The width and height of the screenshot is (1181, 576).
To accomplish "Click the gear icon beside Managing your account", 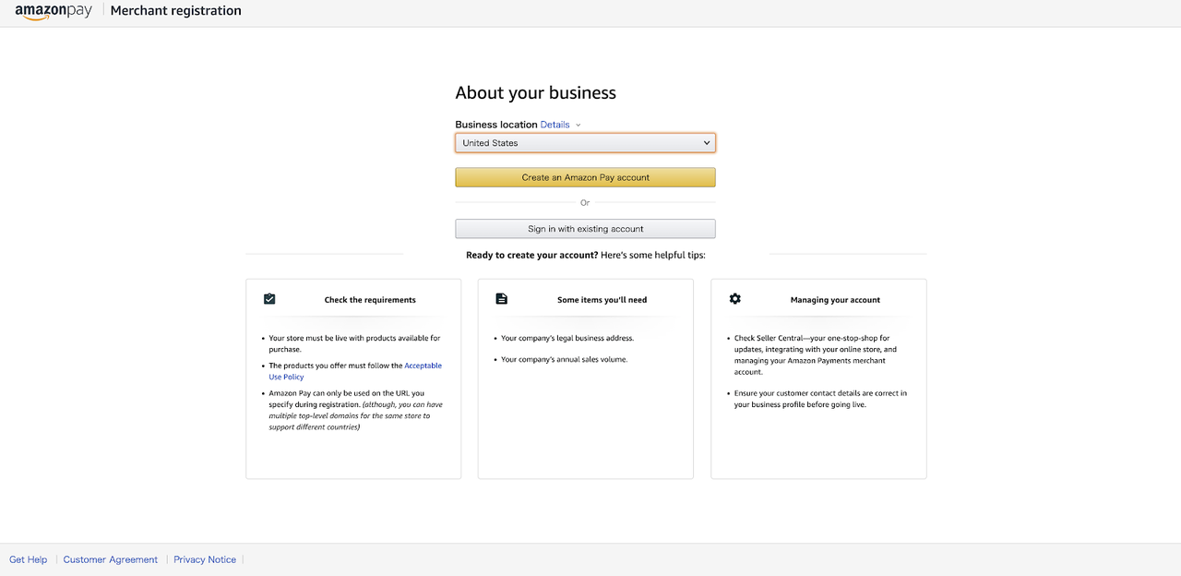I will [734, 299].
